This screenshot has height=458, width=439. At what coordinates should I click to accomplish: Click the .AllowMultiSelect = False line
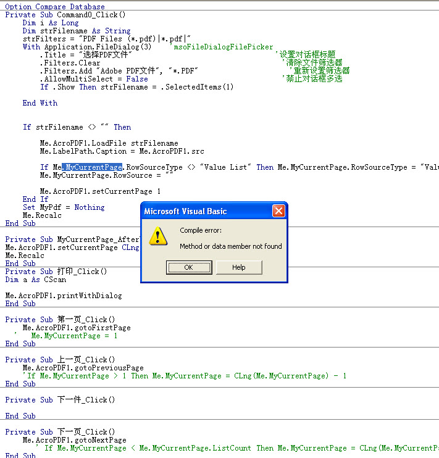[94, 79]
